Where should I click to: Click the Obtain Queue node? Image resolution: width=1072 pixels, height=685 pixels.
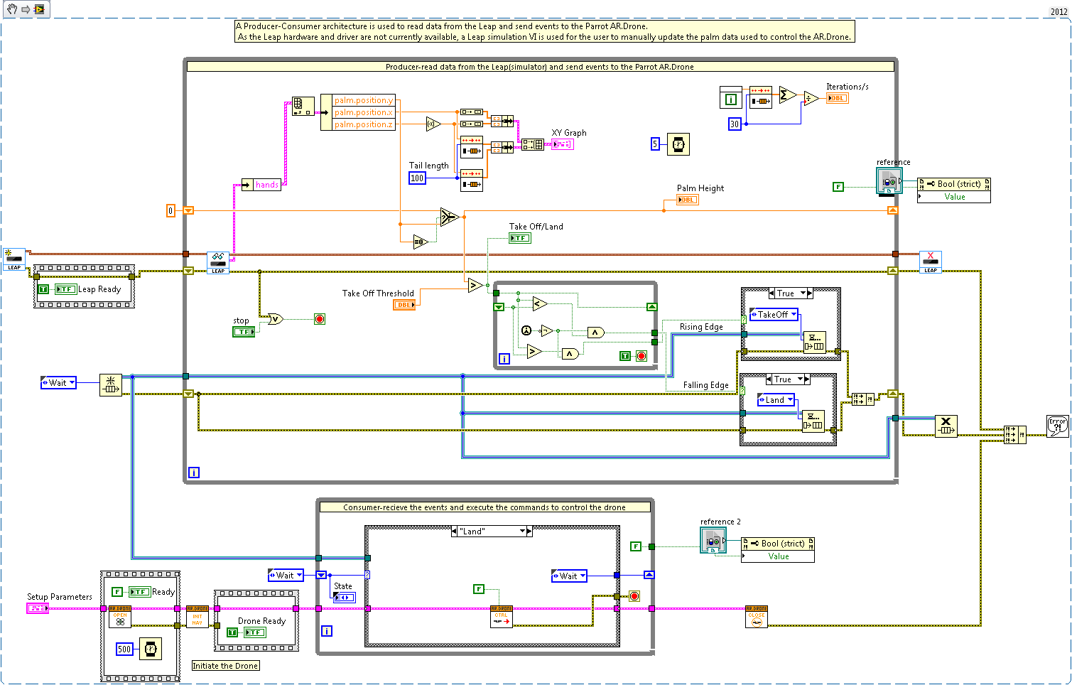pyautogui.click(x=111, y=384)
